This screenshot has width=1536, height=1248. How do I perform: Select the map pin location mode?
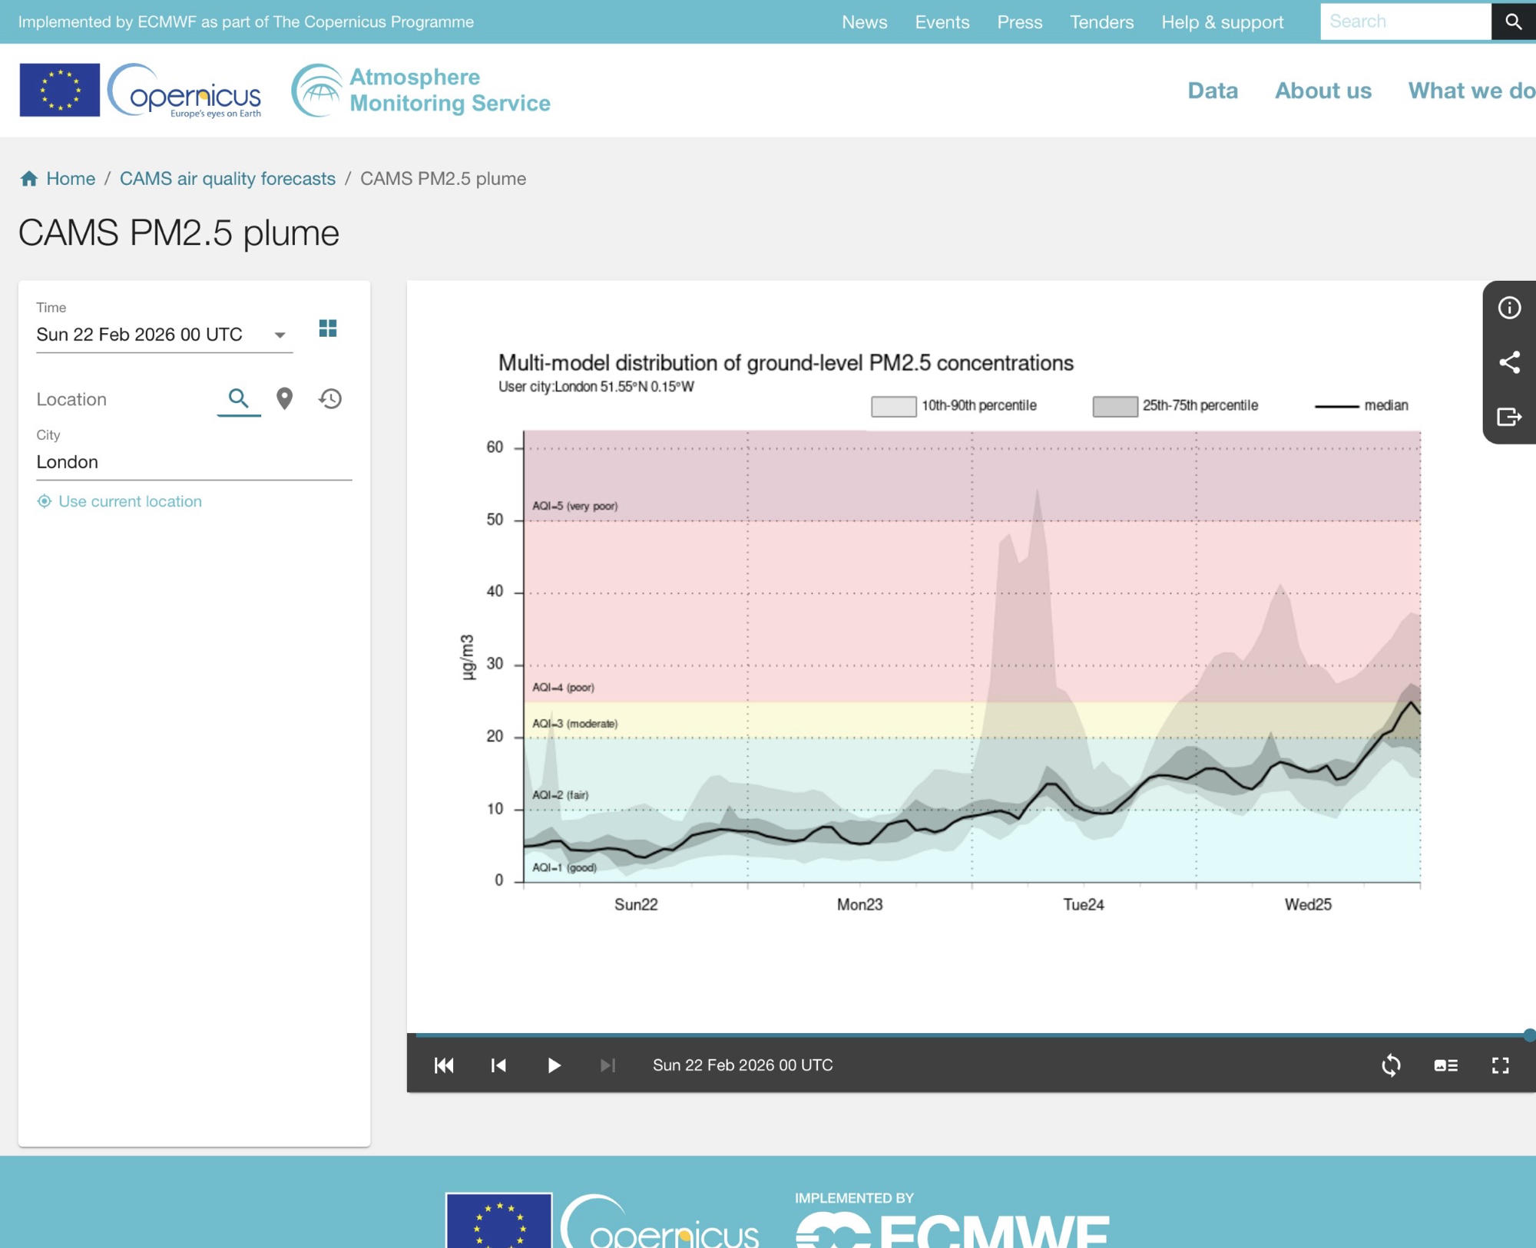coord(284,398)
